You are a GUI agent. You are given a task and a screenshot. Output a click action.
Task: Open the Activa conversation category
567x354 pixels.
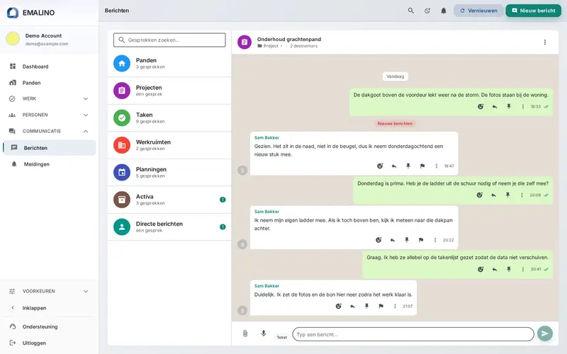click(x=169, y=200)
